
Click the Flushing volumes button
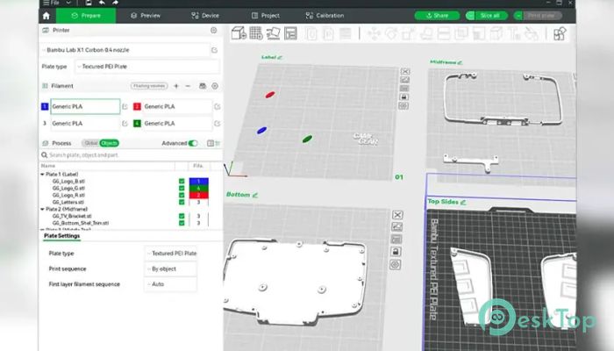pyautogui.click(x=149, y=86)
